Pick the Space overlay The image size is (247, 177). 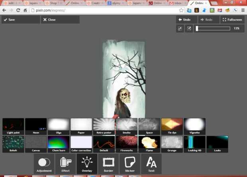click(149, 127)
